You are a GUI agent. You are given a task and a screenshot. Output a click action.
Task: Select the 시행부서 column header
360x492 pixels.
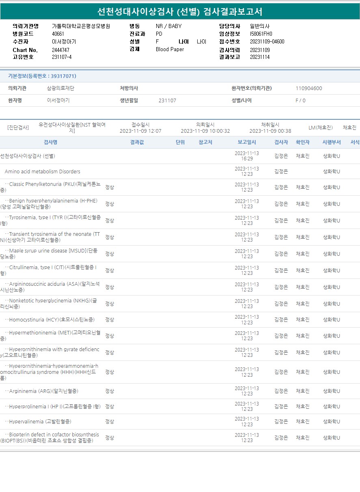(x=332, y=142)
